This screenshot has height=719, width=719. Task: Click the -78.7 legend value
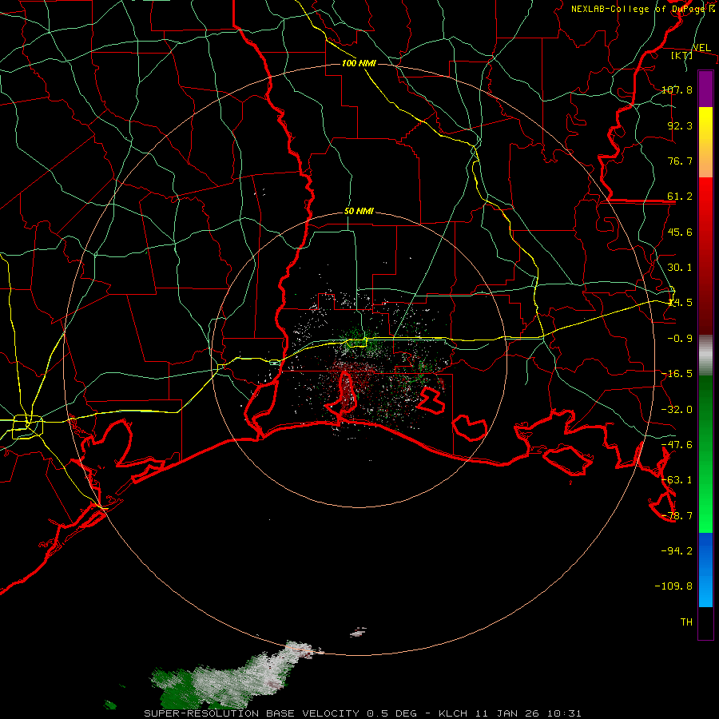[x=677, y=516]
